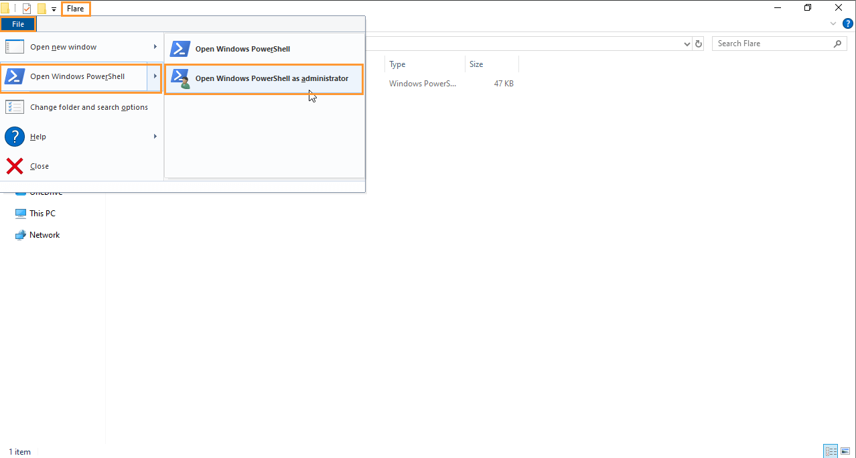Click the folder icon in title bar
This screenshot has height=458, width=856.
[5, 9]
